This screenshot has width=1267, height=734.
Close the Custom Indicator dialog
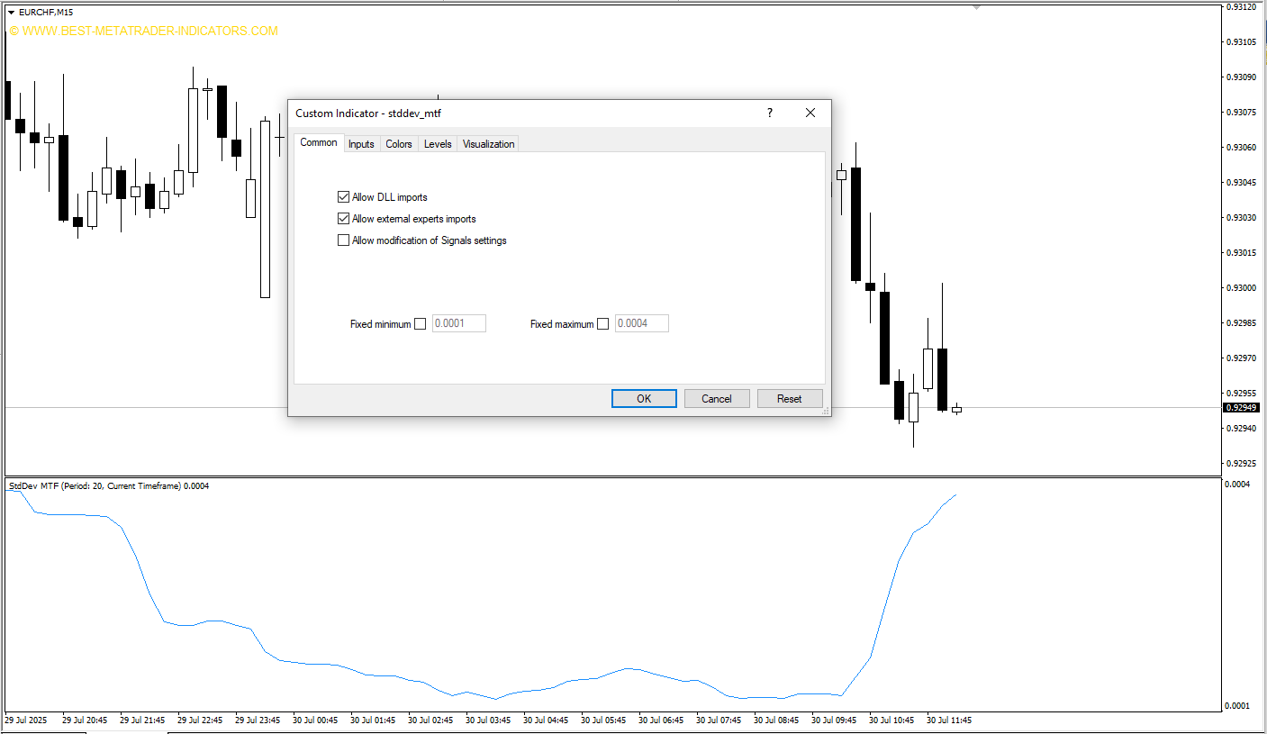[810, 113]
